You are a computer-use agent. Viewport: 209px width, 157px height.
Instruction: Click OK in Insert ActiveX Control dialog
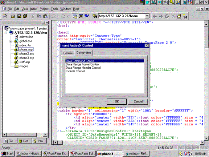pos(117,101)
